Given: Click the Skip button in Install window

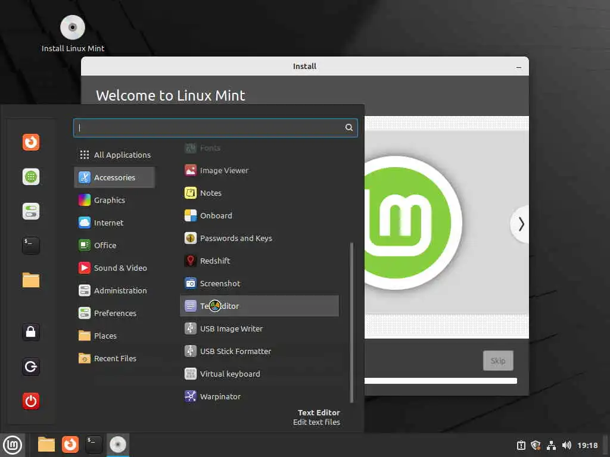Looking at the screenshot, I should pyautogui.click(x=498, y=361).
